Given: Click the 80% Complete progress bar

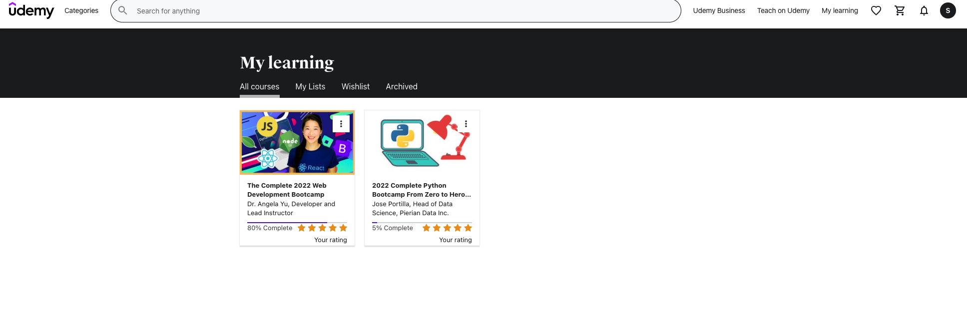Looking at the screenshot, I should tap(297, 223).
